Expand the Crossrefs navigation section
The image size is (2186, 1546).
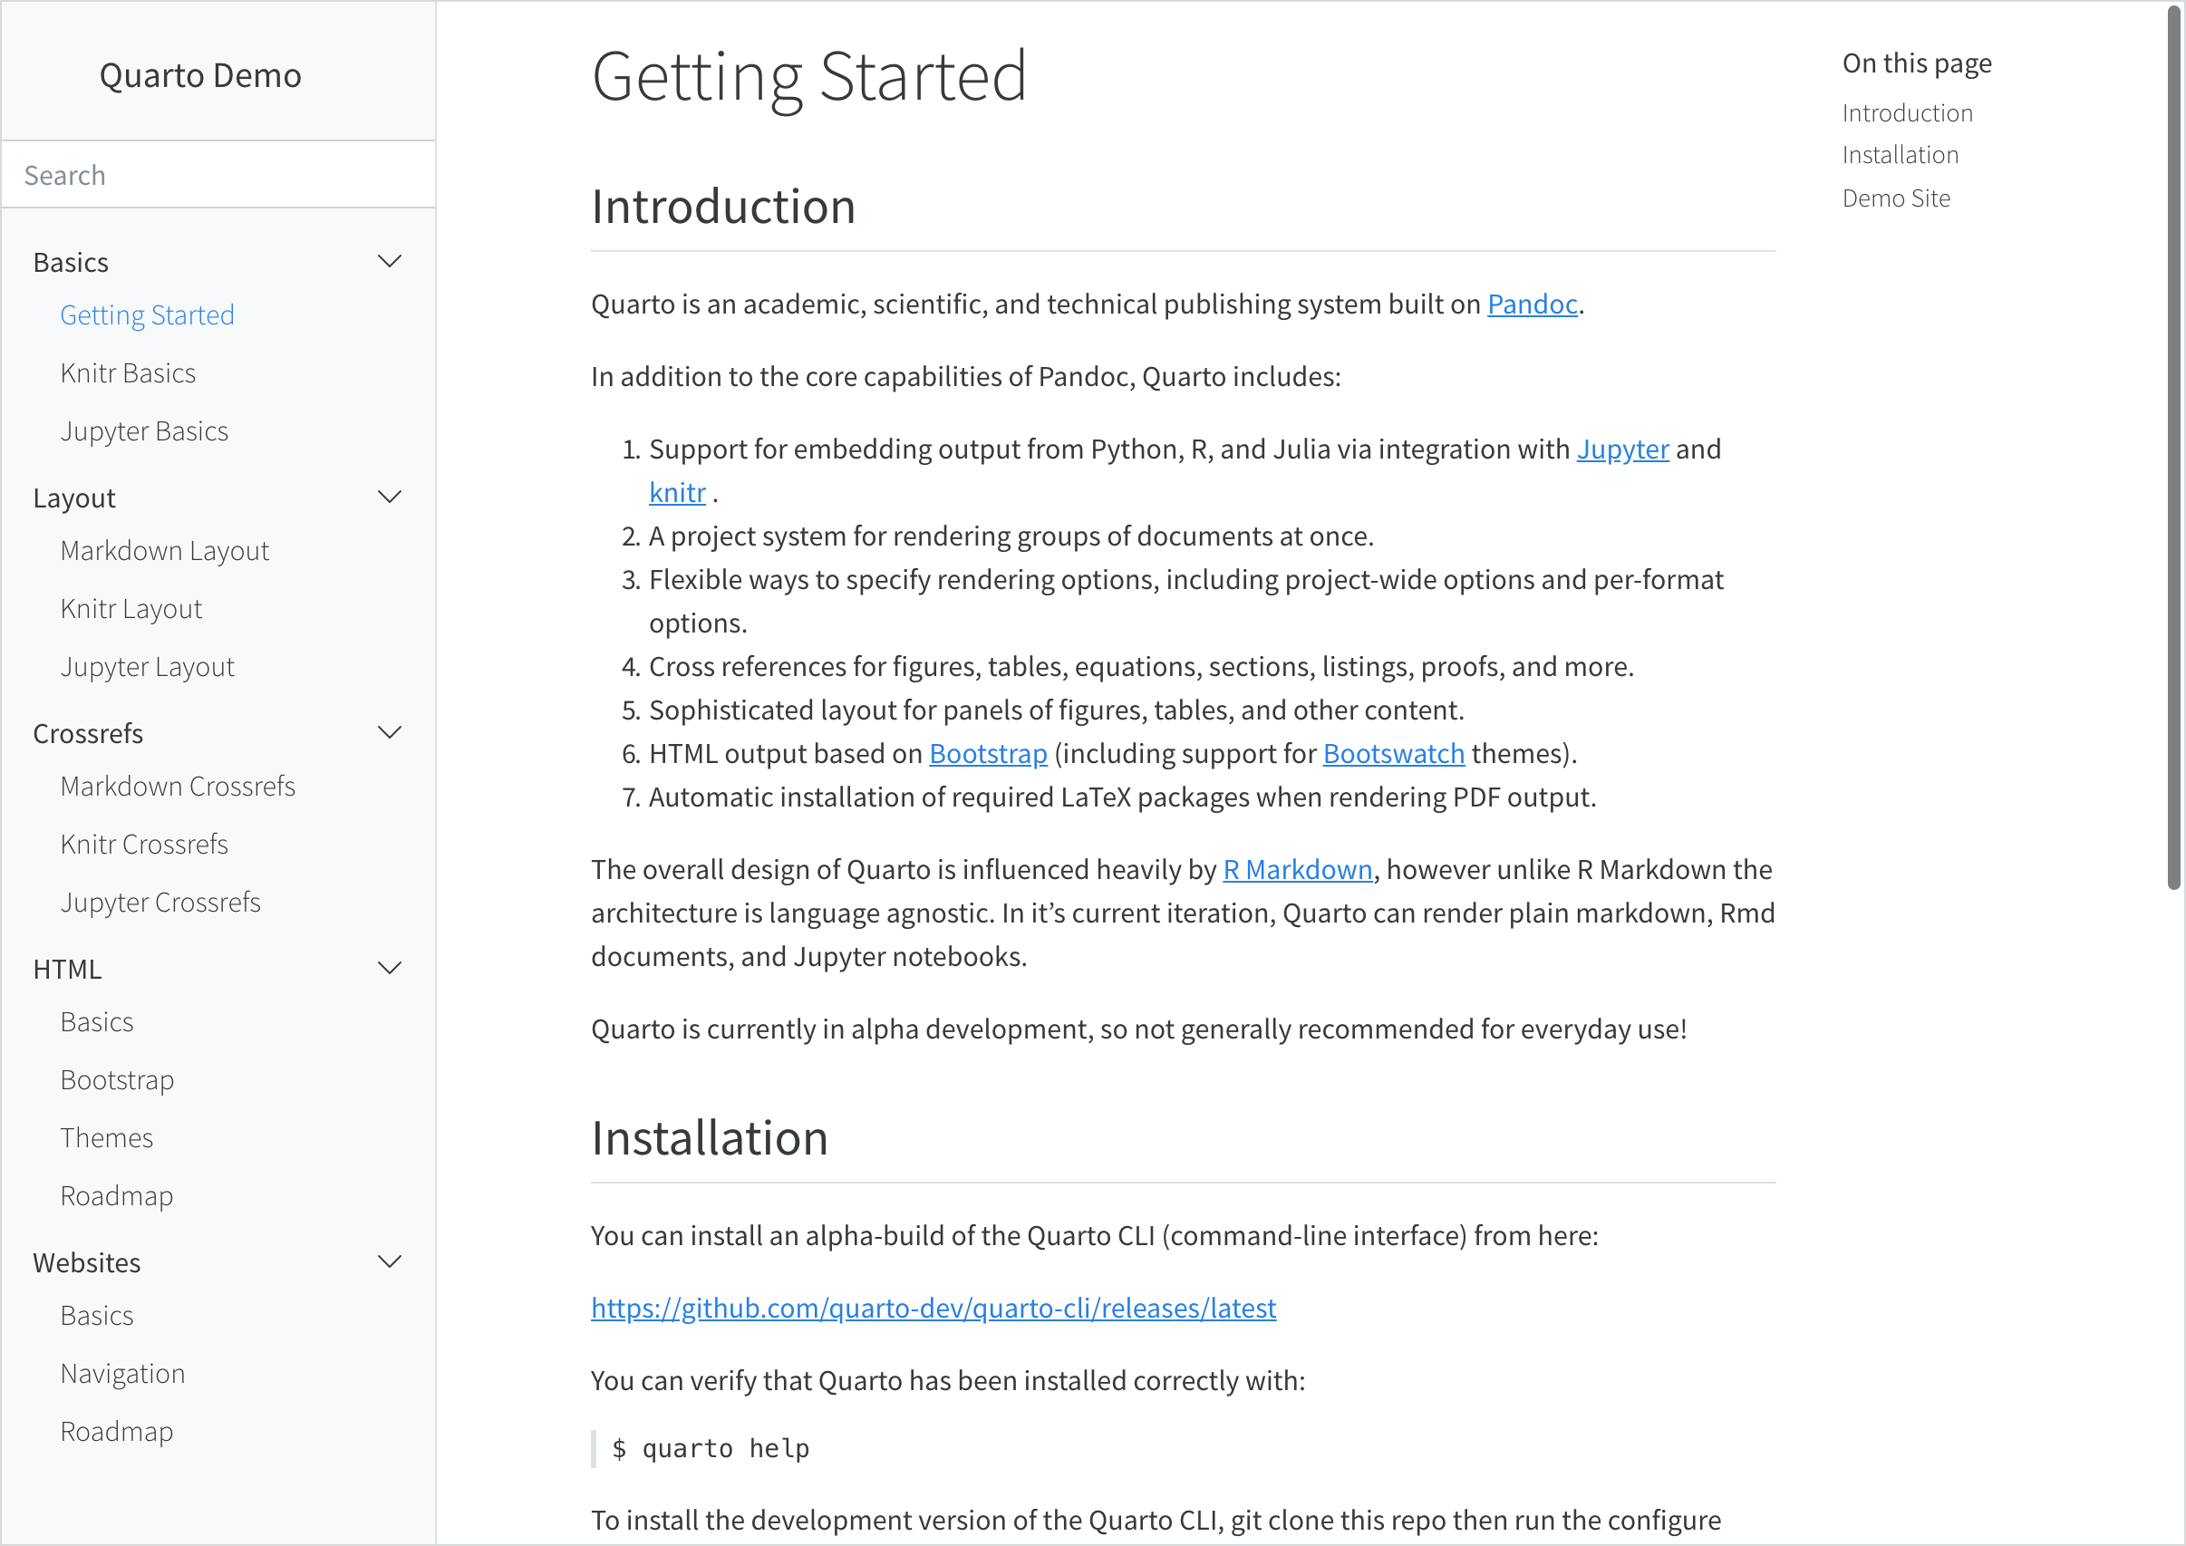(388, 733)
